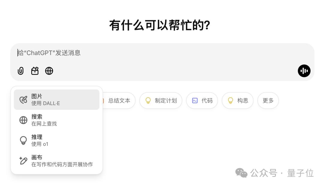This screenshot has width=324, height=186.
Task: Click the paint palette icon beside 图片
Action: [23, 100]
